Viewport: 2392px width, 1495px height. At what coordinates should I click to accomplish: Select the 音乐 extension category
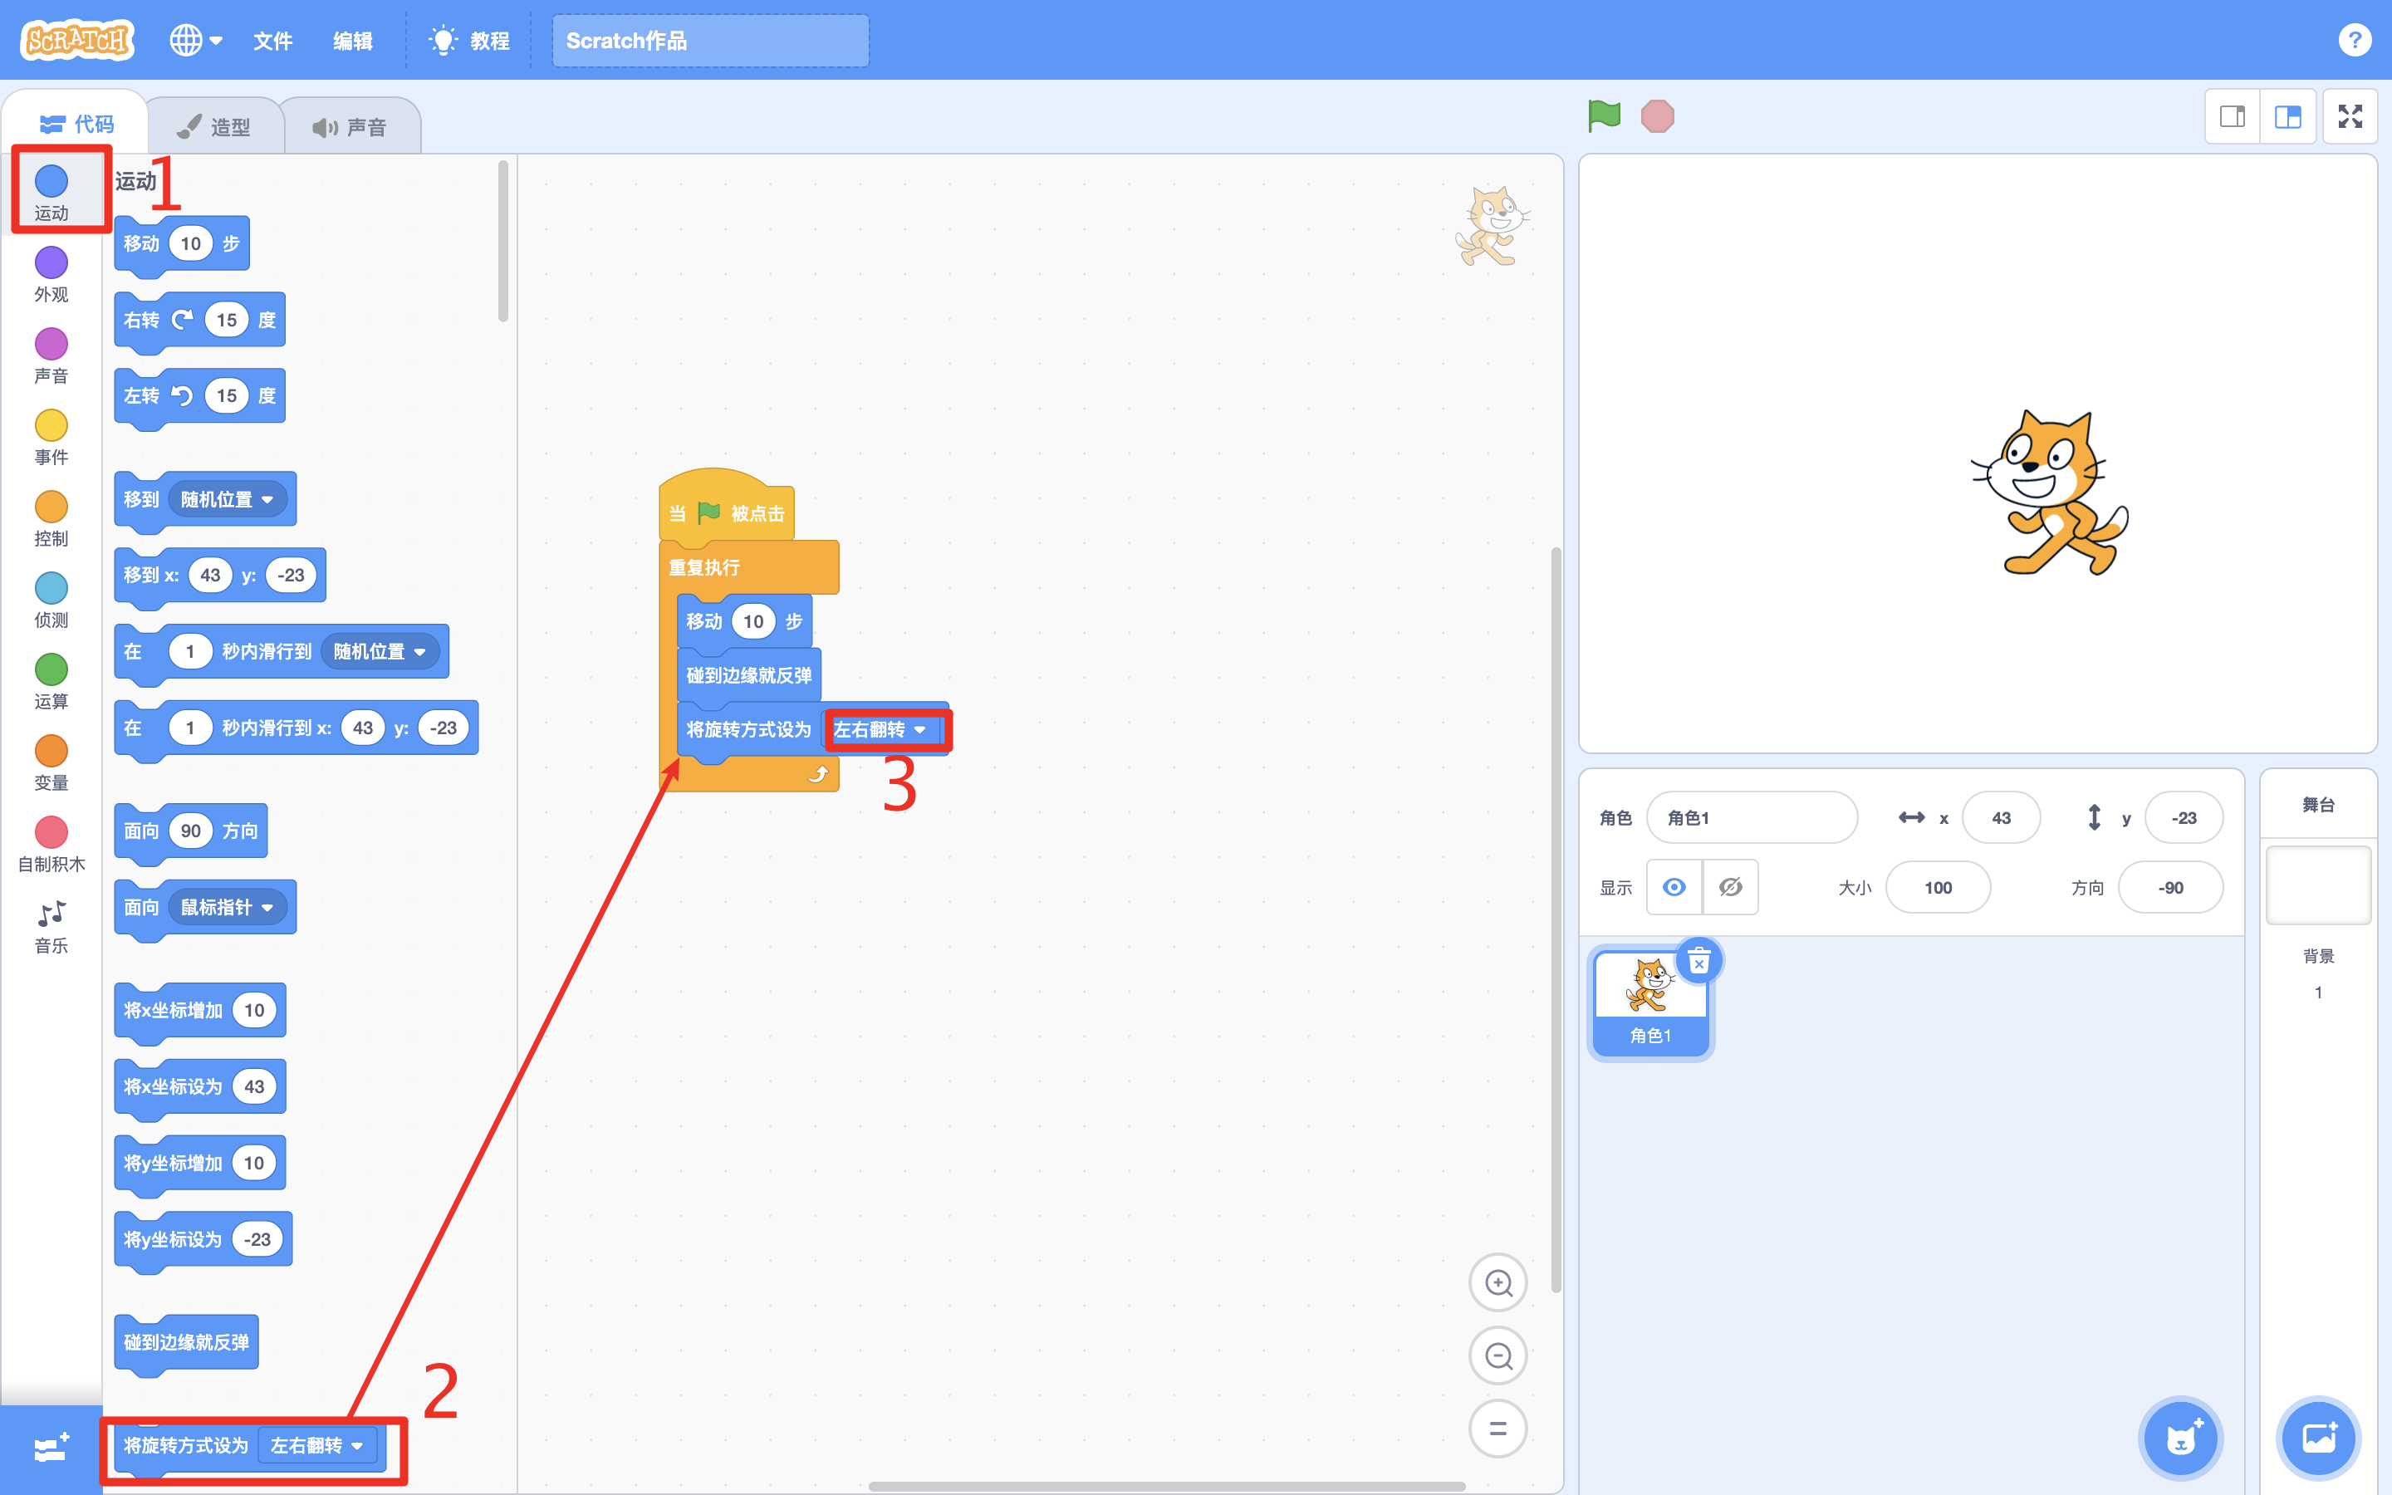[51, 926]
